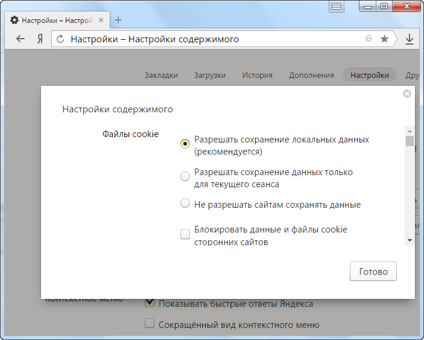The height and width of the screenshot is (340, 424).
Task: Select the Настройки browser tab
Action: coord(57,20)
